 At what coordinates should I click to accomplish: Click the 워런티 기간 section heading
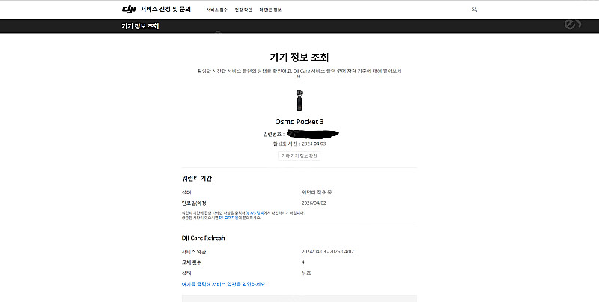click(197, 178)
